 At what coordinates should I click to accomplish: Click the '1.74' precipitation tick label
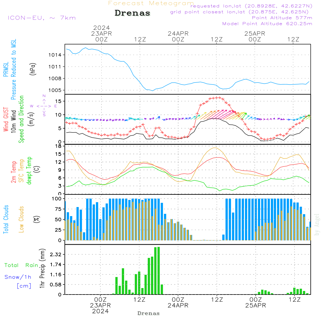click(56, 265)
